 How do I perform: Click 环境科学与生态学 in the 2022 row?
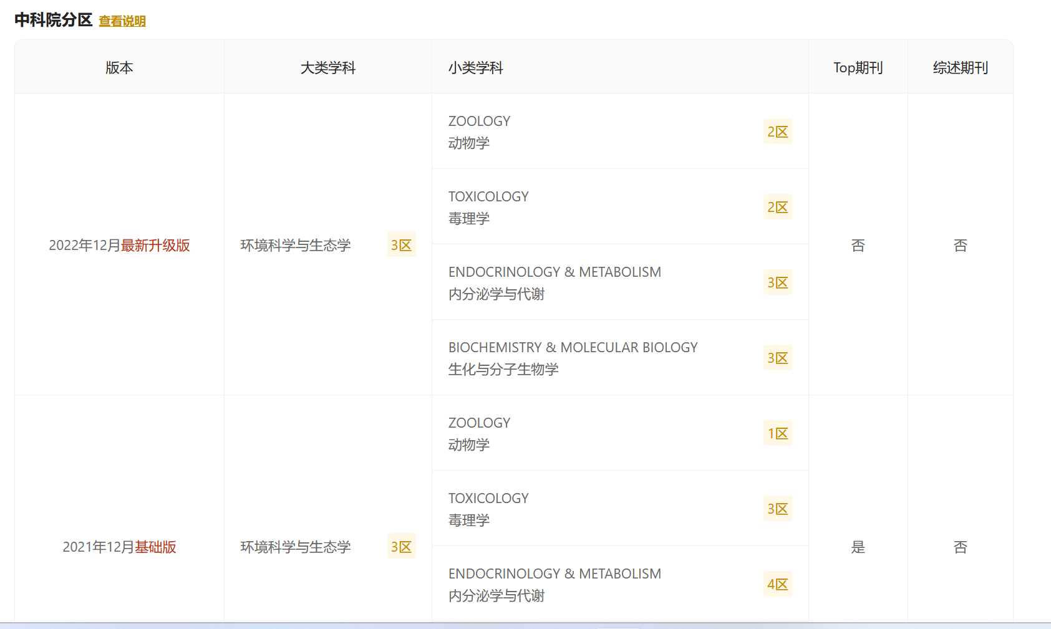(x=296, y=245)
